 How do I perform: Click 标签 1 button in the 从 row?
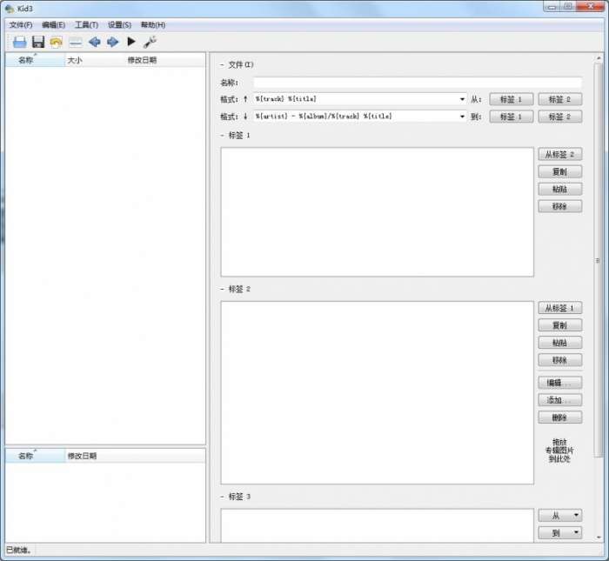pyautogui.click(x=512, y=99)
